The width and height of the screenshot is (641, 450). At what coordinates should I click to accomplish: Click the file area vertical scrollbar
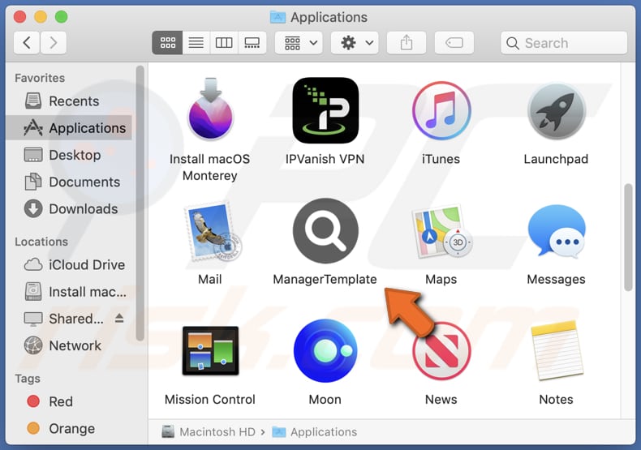click(x=628, y=238)
